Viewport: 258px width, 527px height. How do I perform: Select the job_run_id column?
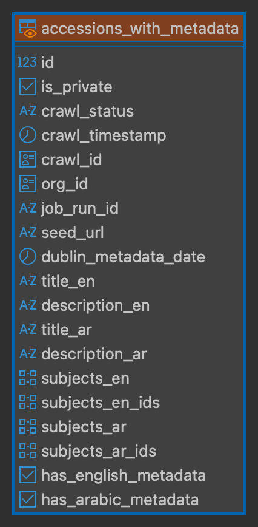point(129,208)
